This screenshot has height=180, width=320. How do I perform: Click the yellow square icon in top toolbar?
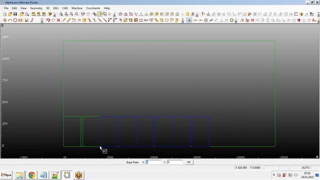pos(187,14)
